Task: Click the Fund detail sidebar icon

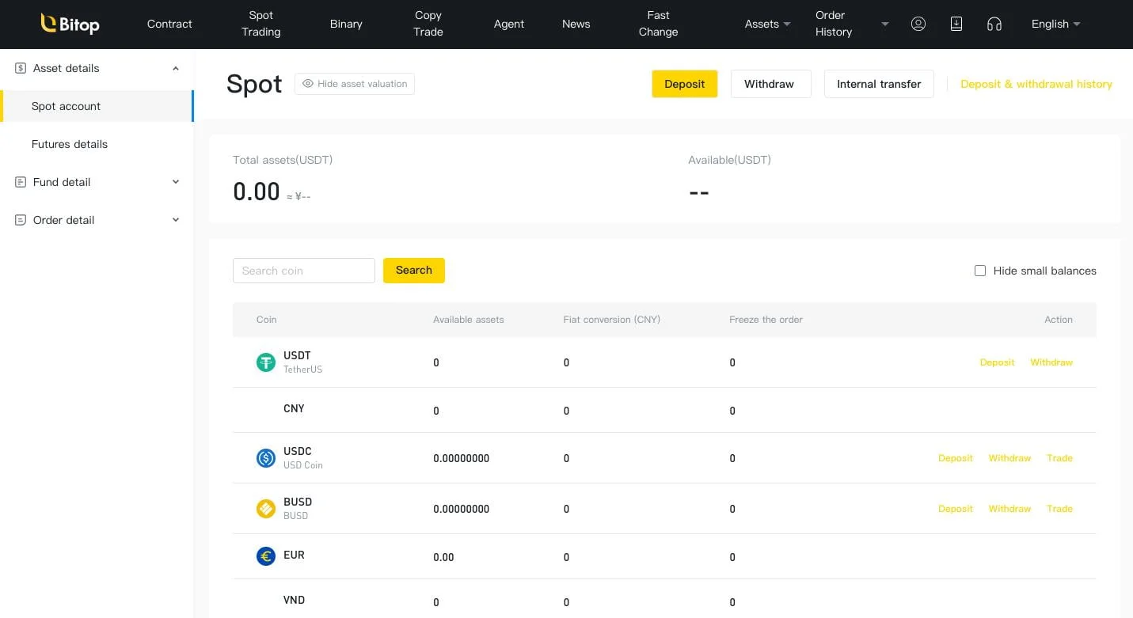Action: click(21, 182)
